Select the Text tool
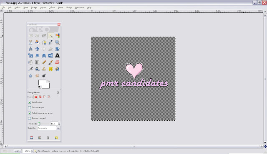The width and height of the screenshot is (267, 154). (58, 55)
